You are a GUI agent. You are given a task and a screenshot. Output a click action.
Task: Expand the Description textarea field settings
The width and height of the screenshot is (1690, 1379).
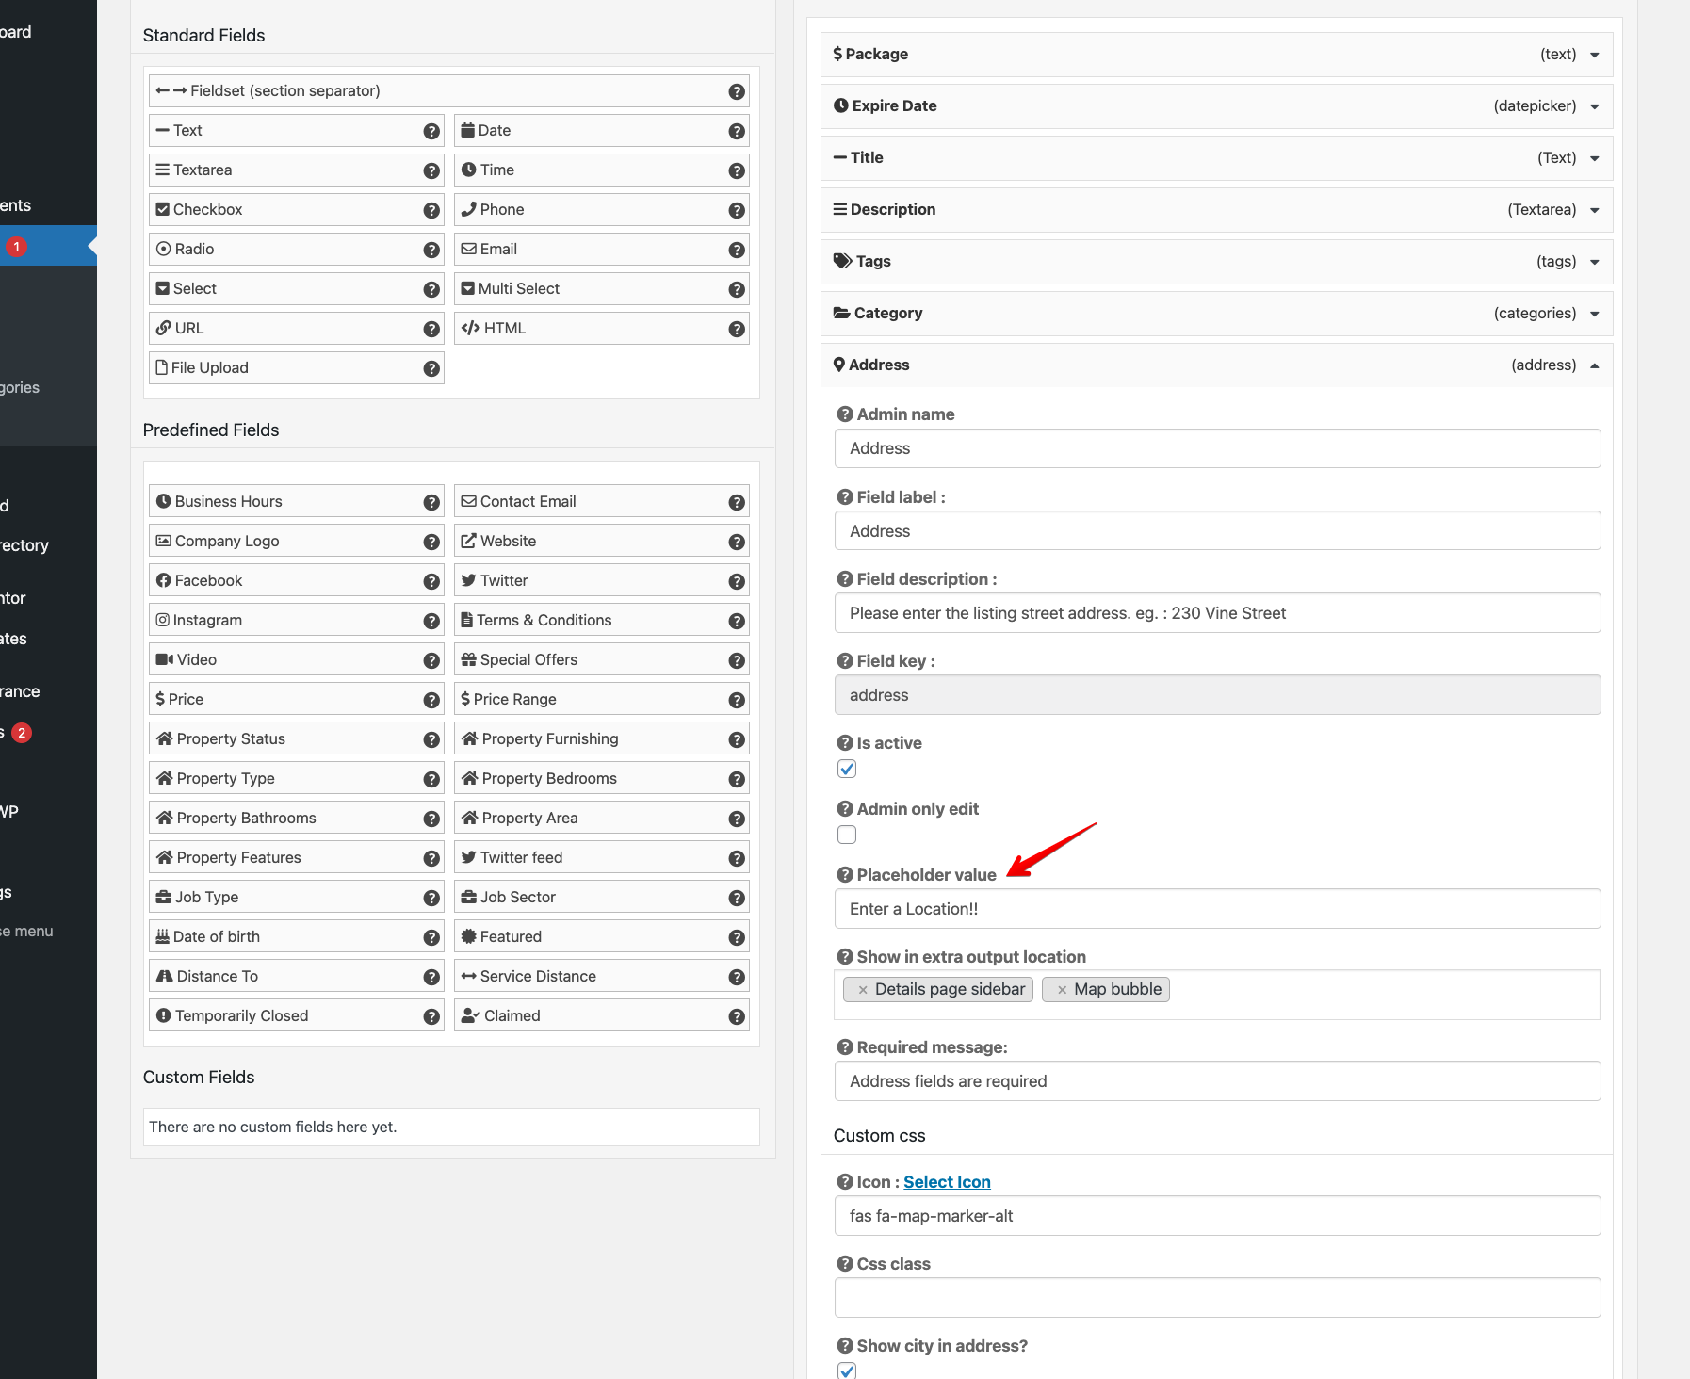click(x=1594, y=209)
